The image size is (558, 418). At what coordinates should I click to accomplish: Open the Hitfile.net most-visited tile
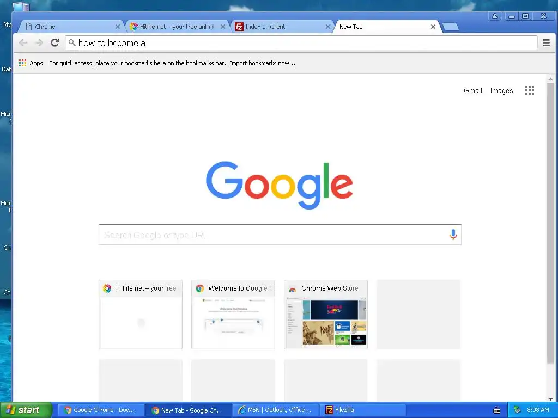point(141,314)
